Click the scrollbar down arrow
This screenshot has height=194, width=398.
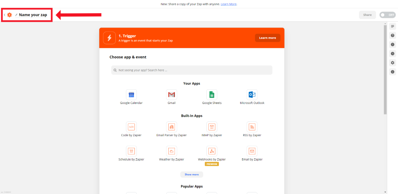point(385,192)
